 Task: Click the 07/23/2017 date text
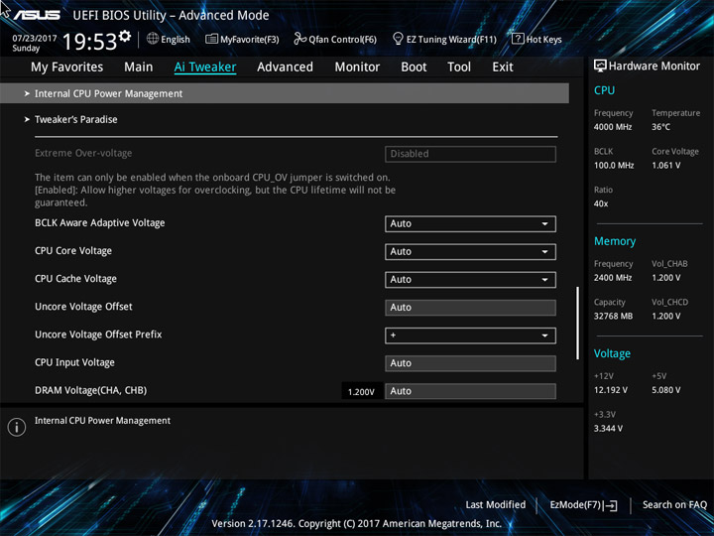click(x=35, y=38)
